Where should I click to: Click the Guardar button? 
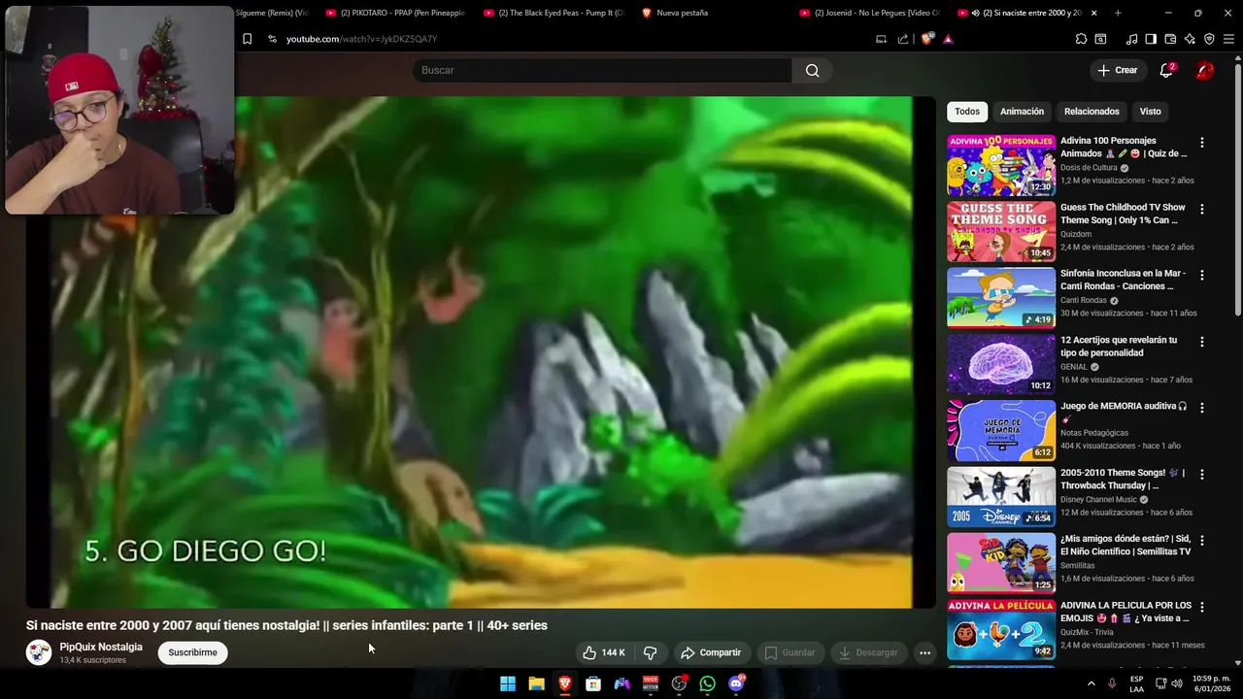(x=789, y=652)
